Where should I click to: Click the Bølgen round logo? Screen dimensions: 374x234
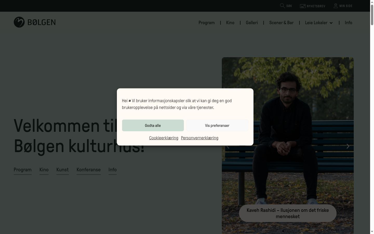coord(19,22)
